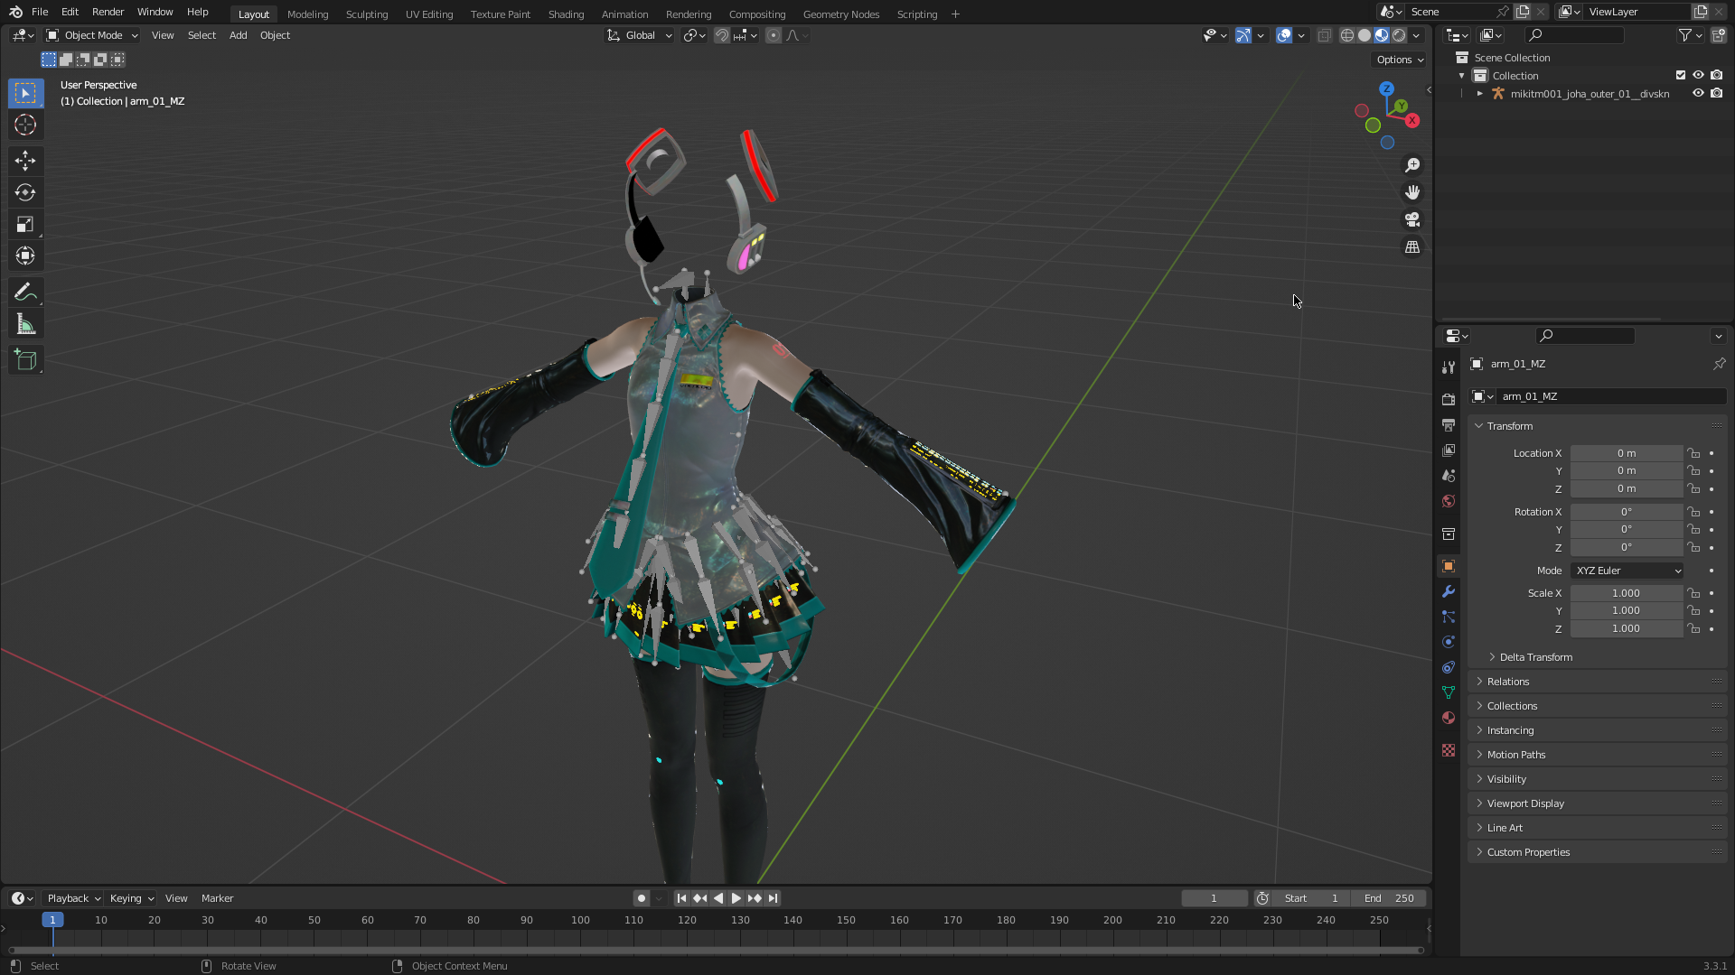Image resolution: width=1735 pixels, height=975 pixels.
Task: Activate the Rotate tool
Action: (25, 192)
